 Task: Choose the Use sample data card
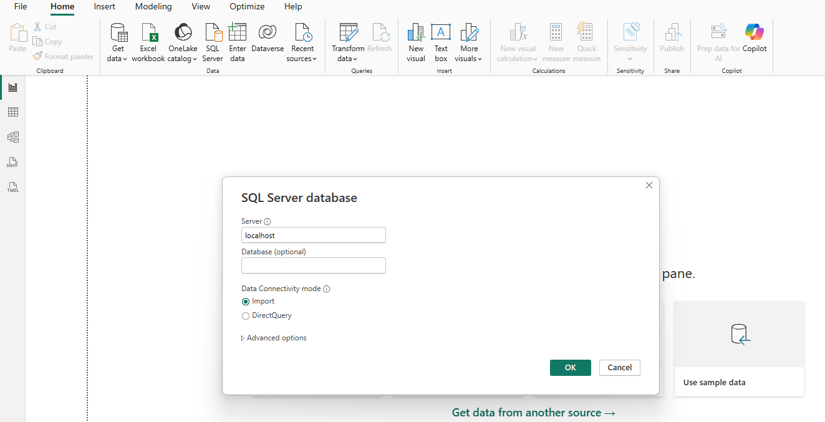[x=739, y=348]
